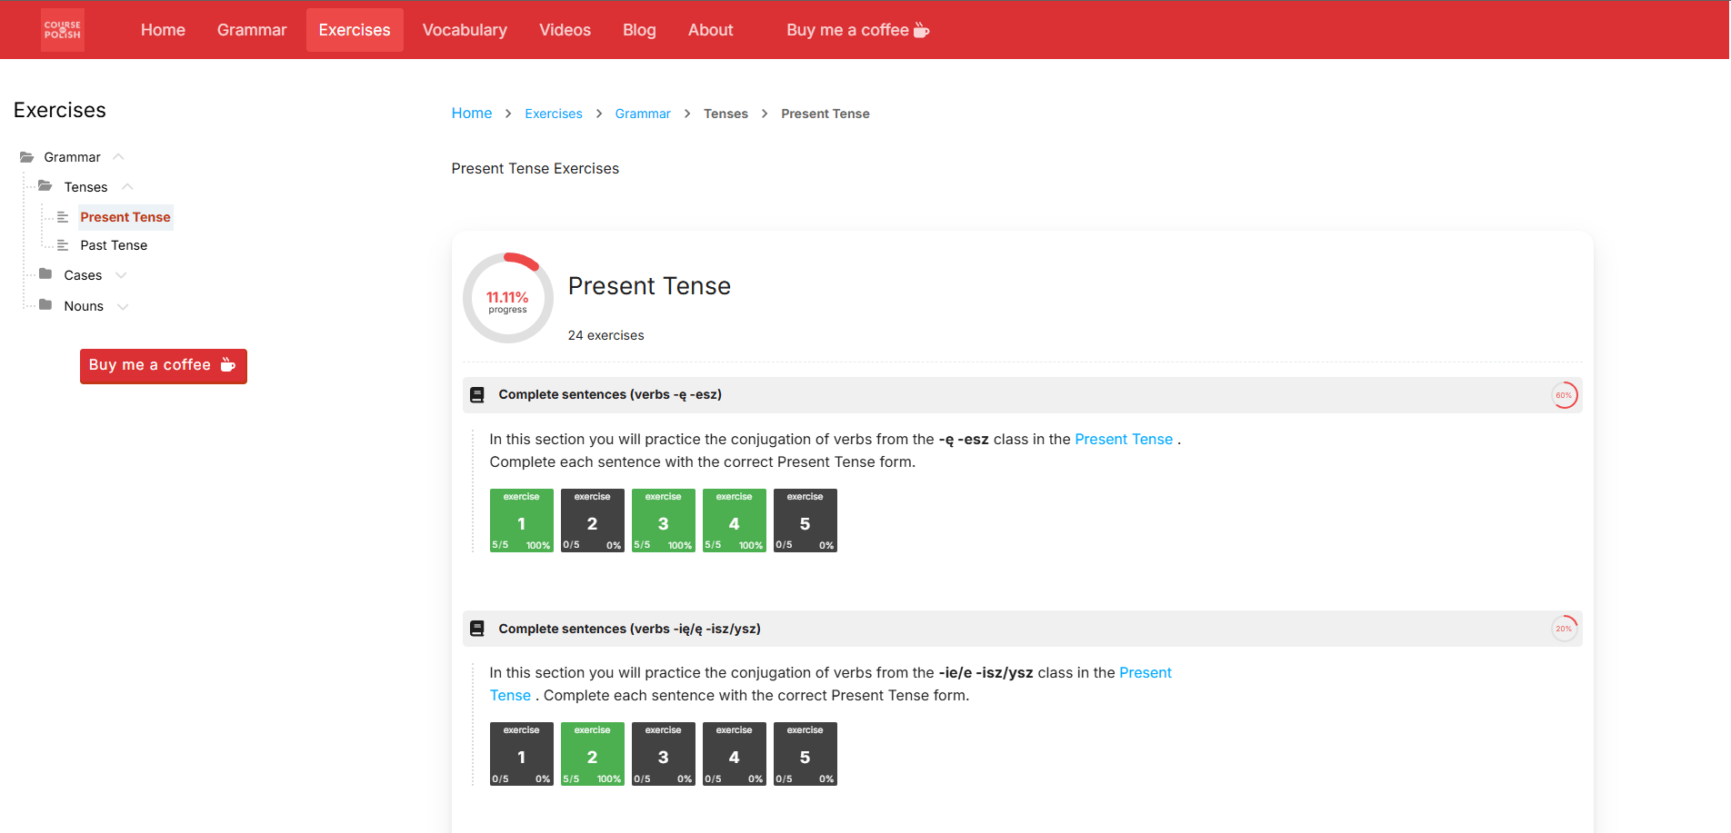
Task: Collapse the Grammar tree section
Action: (117, 156)
